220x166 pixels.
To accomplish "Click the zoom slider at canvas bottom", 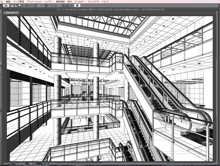I will [x=9, y=164].
